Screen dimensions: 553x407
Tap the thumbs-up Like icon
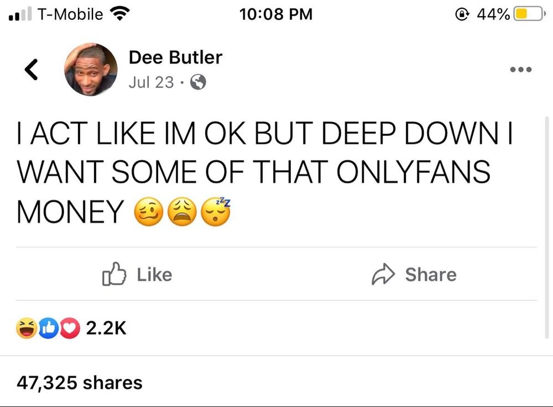click(114, 273)
